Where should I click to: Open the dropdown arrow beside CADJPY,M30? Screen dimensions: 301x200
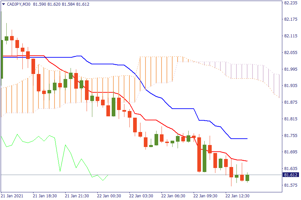click(x=3, y=4)
